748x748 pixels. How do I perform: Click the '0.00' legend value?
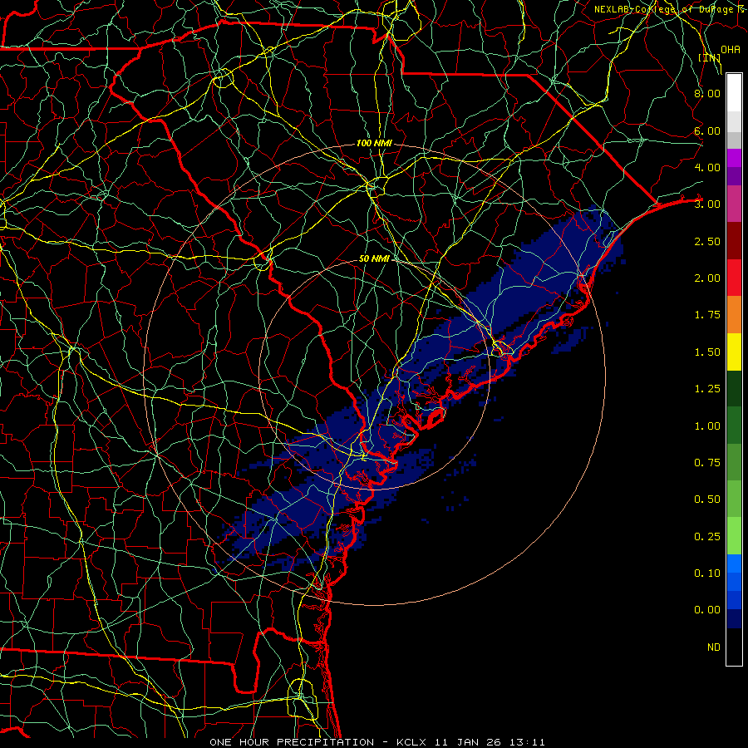click(707, 610)
